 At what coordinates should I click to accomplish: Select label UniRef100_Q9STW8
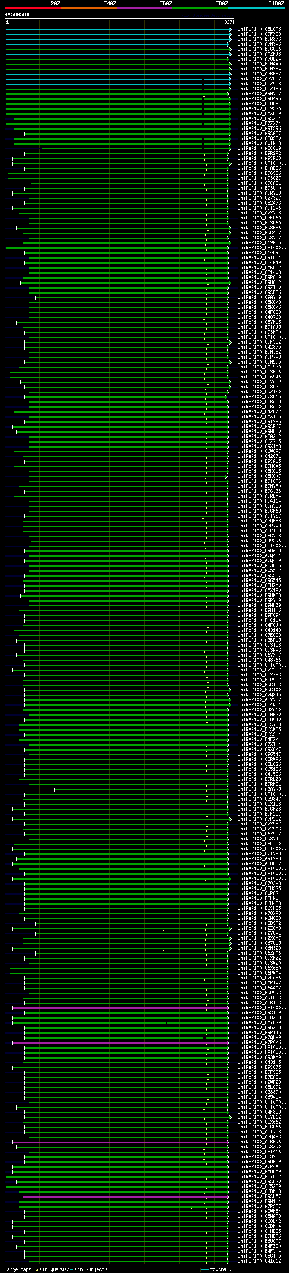pos(259,645)
